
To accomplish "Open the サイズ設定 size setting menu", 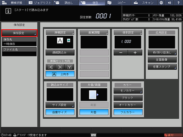I will [60, 105].
